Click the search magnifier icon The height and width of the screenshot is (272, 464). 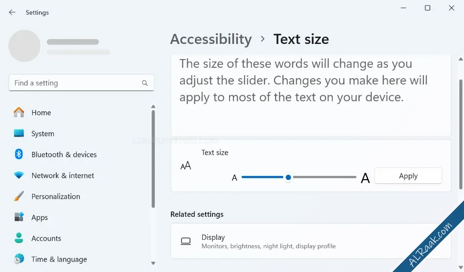coord(145,83)
